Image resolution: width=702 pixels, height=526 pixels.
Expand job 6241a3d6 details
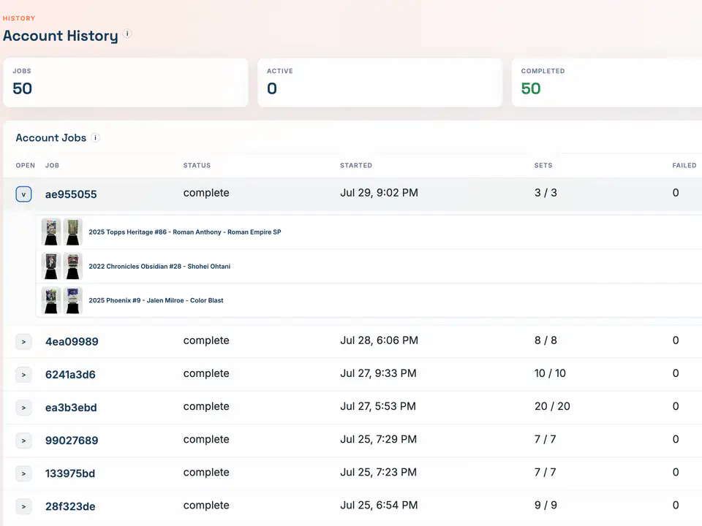pyautogui.click(x=23, y=375)
